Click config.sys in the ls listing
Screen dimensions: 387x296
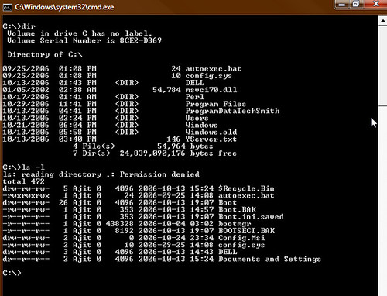(241, 245)
